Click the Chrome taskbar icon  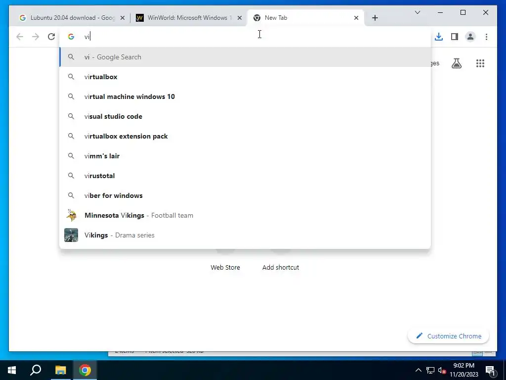(x=85, y=370)
